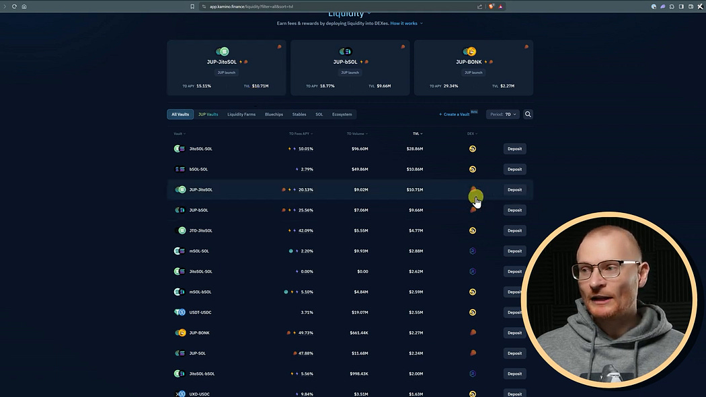Click the JUP-BONK card token icon
706x397 pixels.
click(x=469, y=51)
